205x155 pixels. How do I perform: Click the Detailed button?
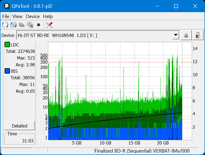(x=20, y=126)
